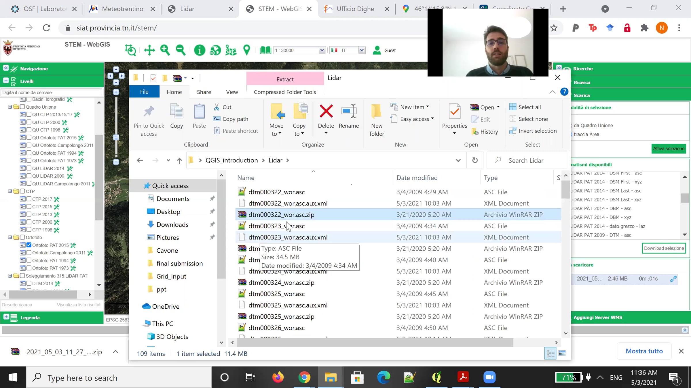
Task: Collapse the Ortofoto tree group
Action: tap(10, 237)
